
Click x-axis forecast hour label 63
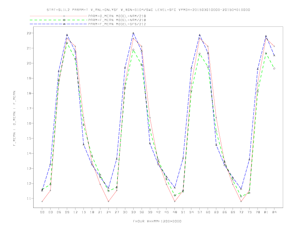(216, 212)
